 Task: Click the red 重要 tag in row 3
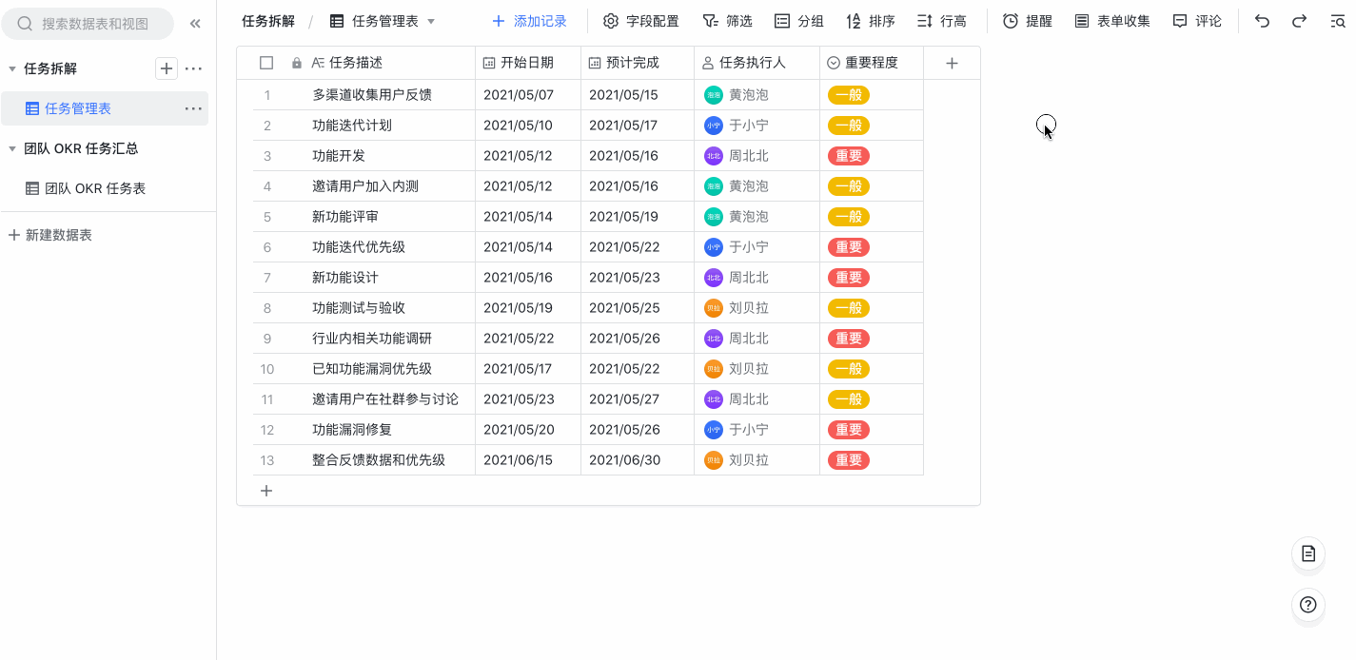pos(848,156)
